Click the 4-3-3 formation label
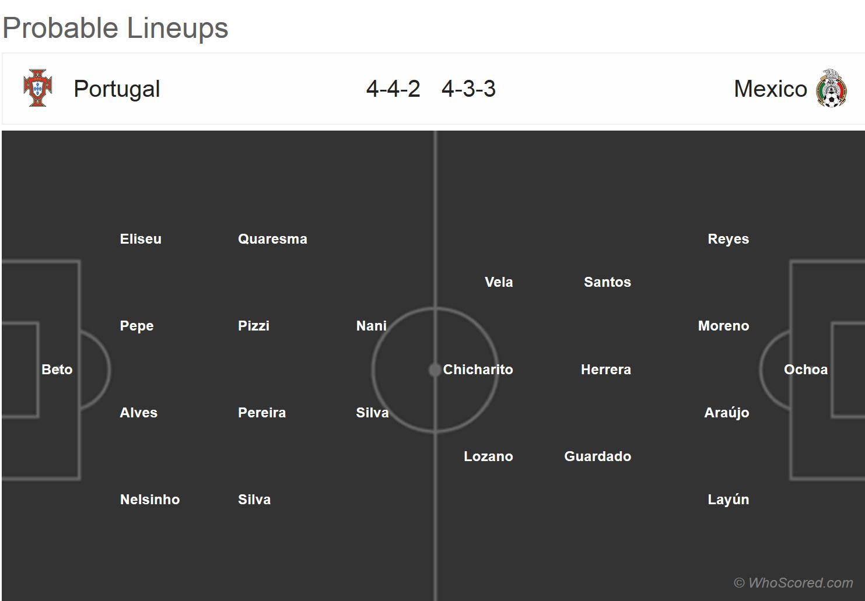The height and width of the screenshot is (601, 865). 468,89
